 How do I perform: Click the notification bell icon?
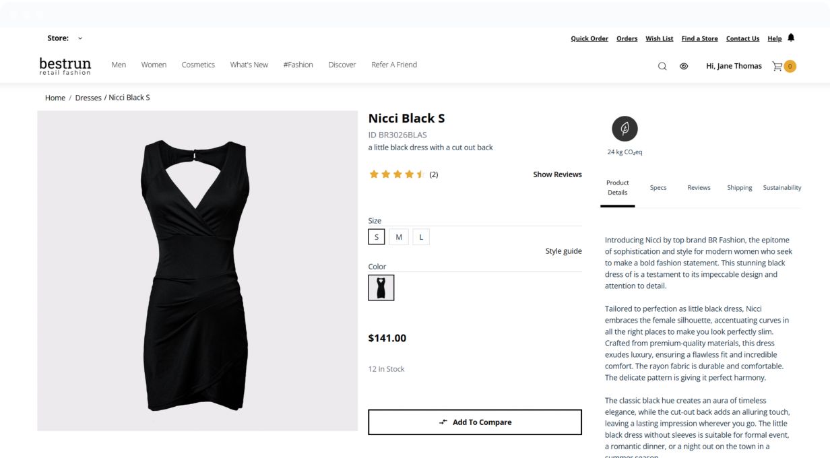tap(791, 38)
